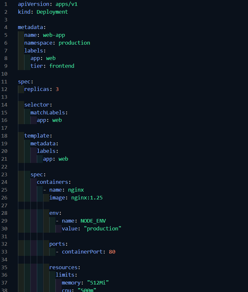Screen dimensions: 248x292
Task: Click the spec key on line 23
Action: (x=37, y=174)
